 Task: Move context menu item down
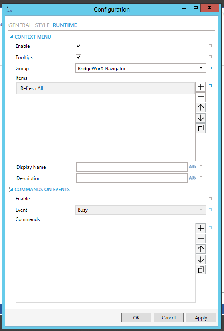pyautogui.click(x=201, y=118)
